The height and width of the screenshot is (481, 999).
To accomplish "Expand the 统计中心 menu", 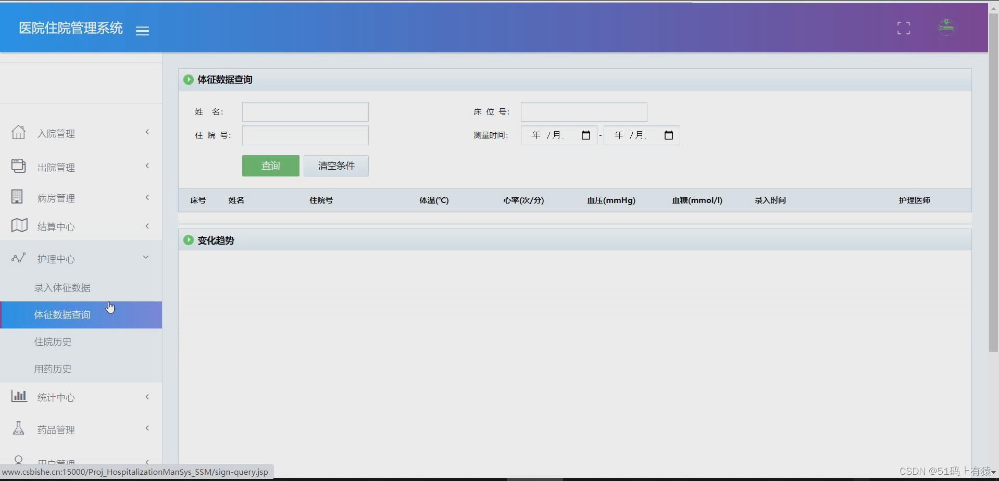I will [147, 396].
